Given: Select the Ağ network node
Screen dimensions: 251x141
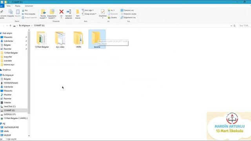Looking at the screenshot, I should (4, 124).
